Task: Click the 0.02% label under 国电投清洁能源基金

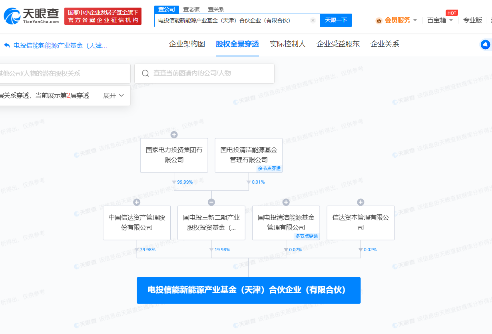Action: coord(295,250)
